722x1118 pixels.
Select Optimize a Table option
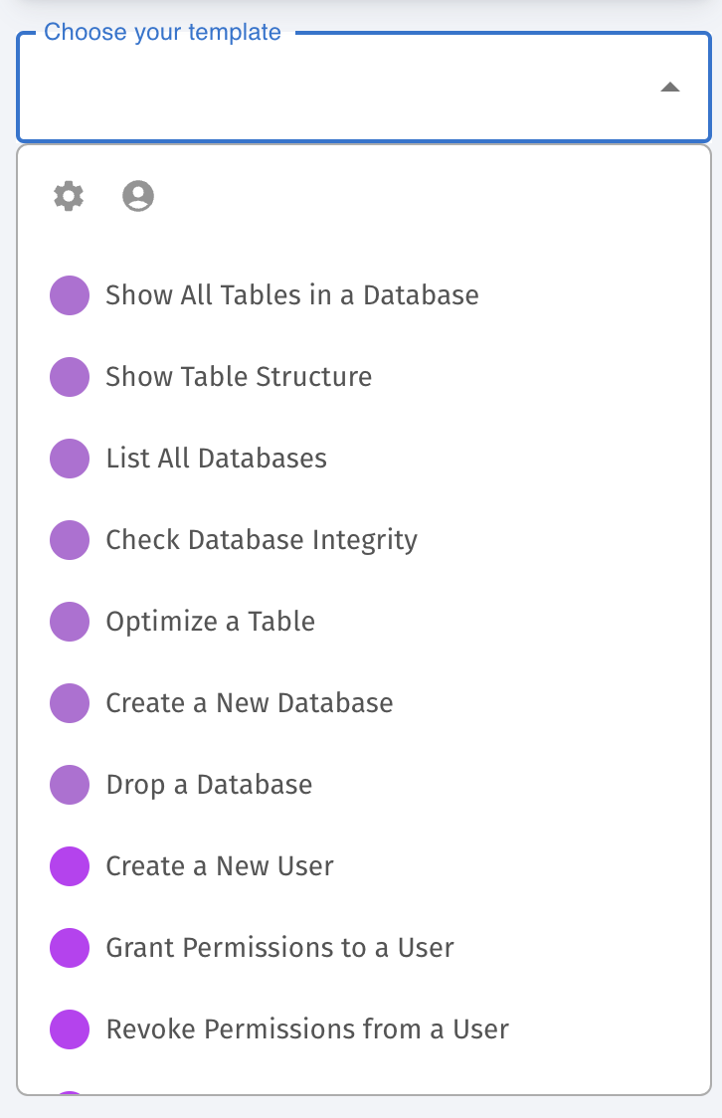coord(364,621)
